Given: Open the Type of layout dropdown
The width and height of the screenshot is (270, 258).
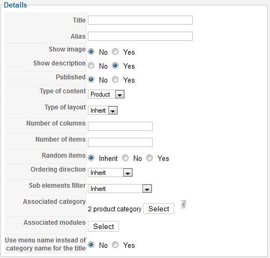Looking at the screenshot, I should tap(103, 110).
